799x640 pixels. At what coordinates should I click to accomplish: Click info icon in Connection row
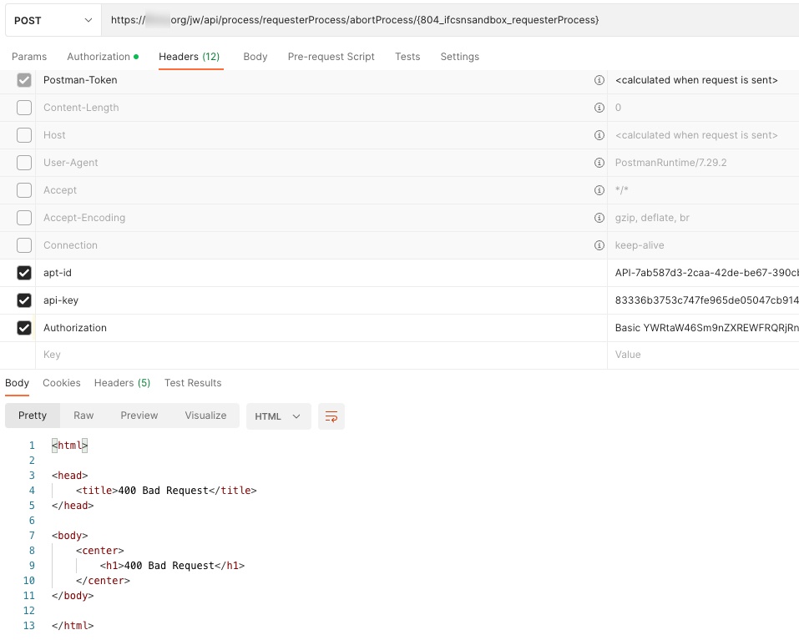click(x=599, y=245)
